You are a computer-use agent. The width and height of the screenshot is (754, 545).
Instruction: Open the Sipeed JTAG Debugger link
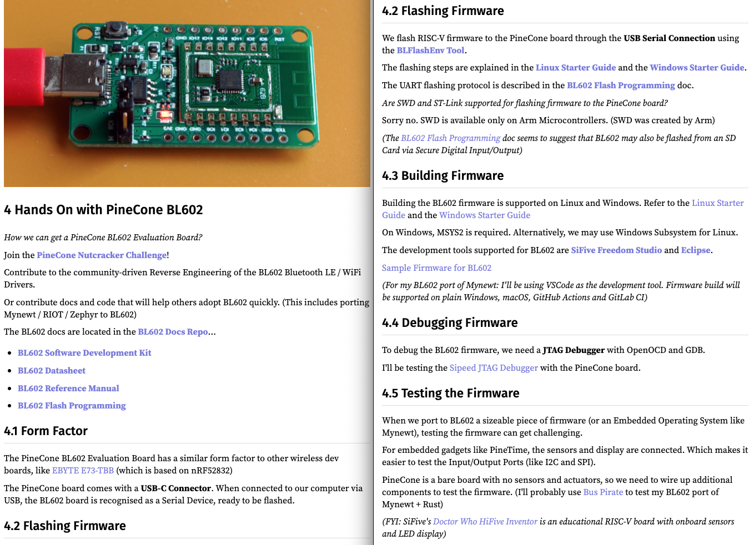tap(493, 368)
